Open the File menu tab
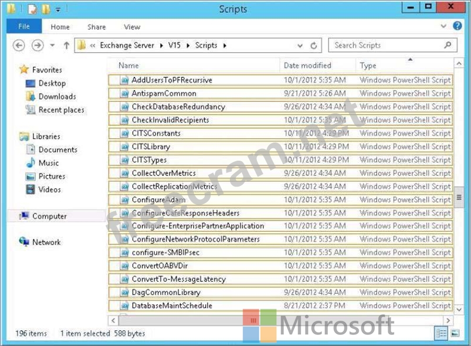This screenshot has width=471, height=346. 24,26
